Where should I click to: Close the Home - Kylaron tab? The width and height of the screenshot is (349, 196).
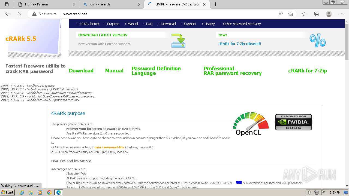tap(74, 4)
